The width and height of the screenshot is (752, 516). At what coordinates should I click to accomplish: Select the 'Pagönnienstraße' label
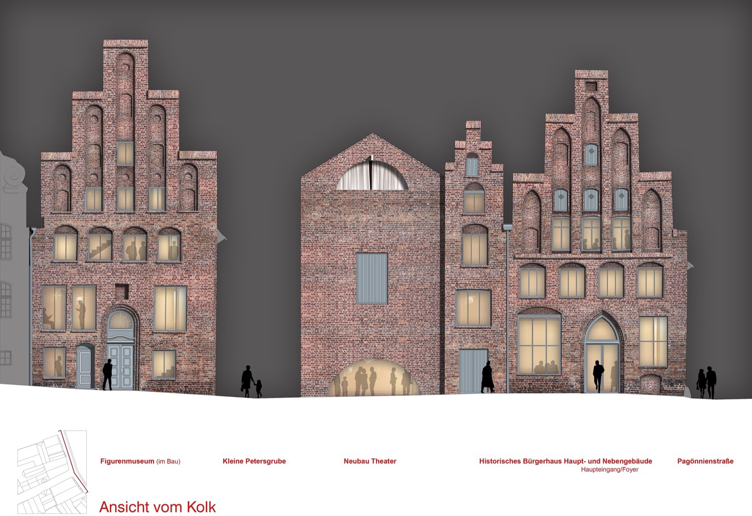[705, 461]
